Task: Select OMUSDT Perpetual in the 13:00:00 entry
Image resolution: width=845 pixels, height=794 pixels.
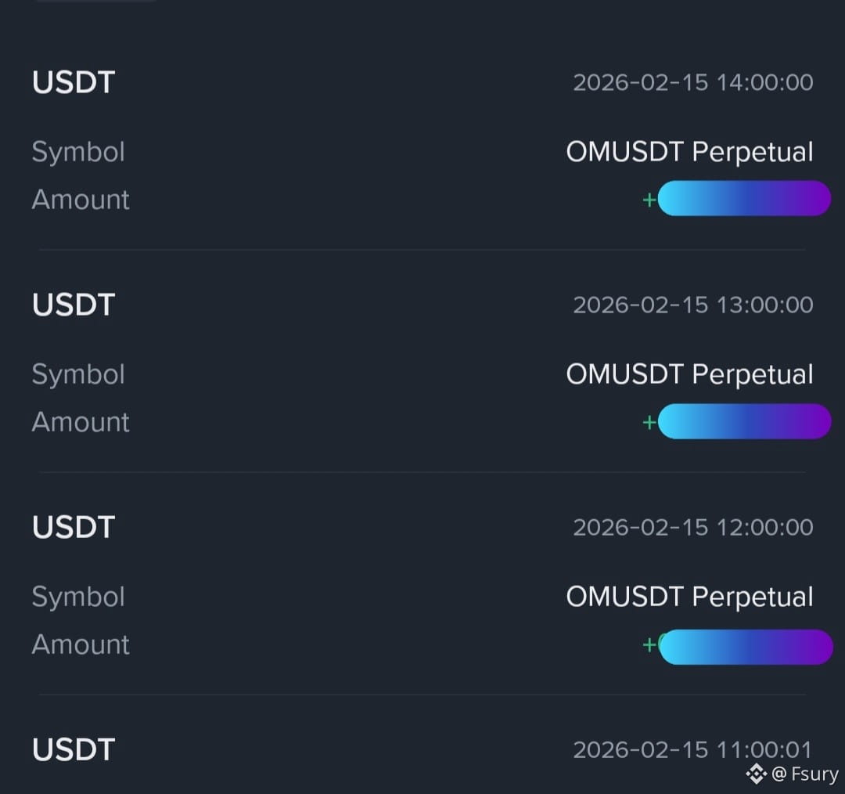Action: (689, 374)
